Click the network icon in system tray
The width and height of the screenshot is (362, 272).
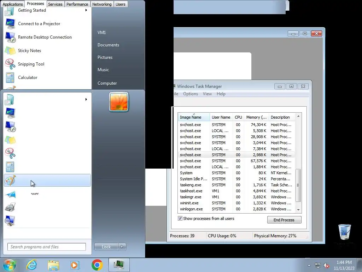(x=318, y=266)
